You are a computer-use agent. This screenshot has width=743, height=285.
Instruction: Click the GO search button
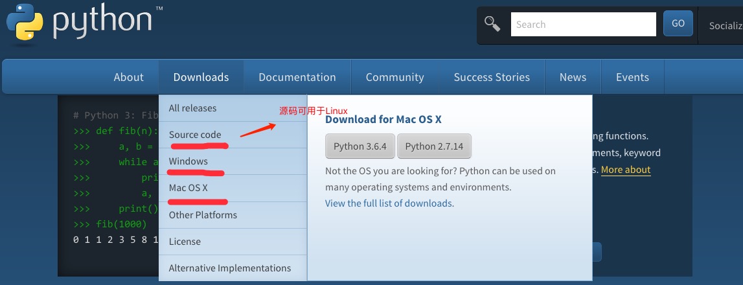(x=678, y=23)
